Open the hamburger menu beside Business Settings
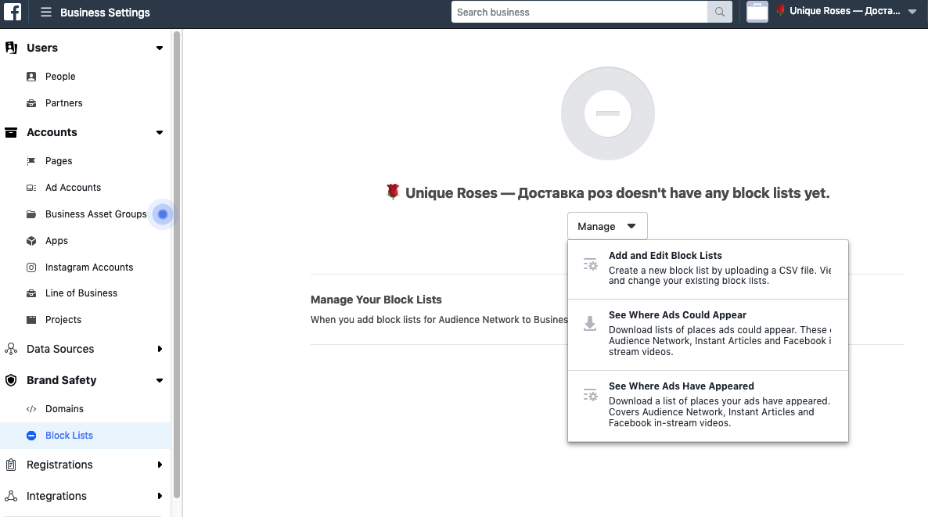Image resolution: width=928 pixels, height=517 pixels. 45,13
